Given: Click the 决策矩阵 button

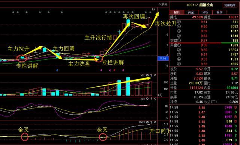Looking at the screenshot, I should click(230, 5).
